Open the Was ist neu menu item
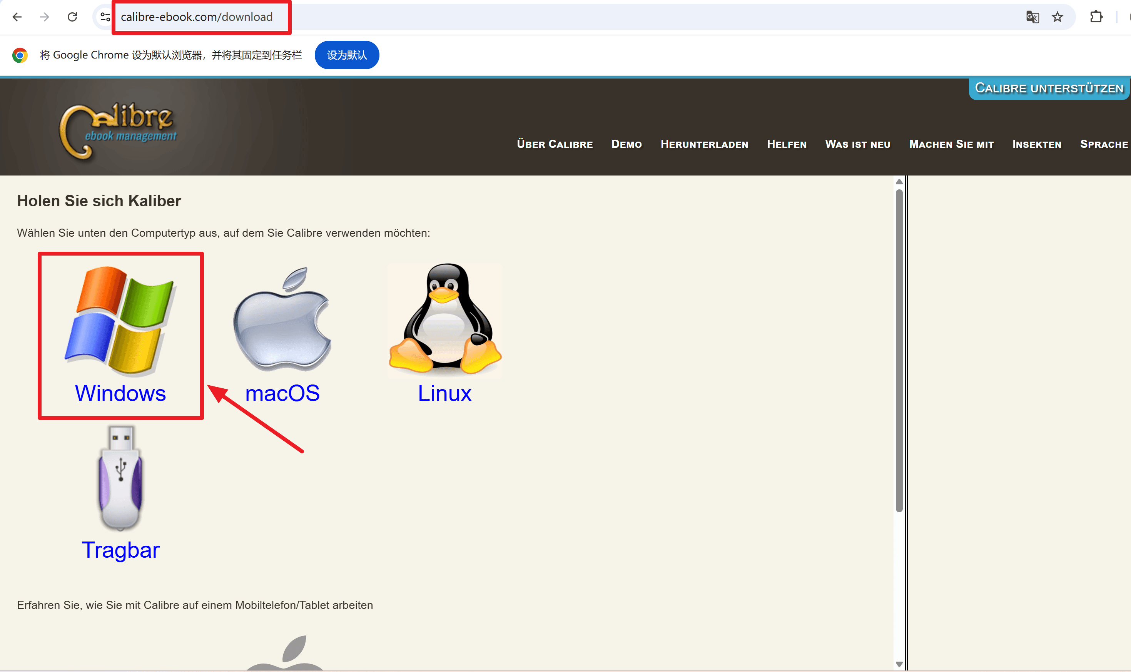Screen dimensions: 1131x672 click(x=857, y=144)
